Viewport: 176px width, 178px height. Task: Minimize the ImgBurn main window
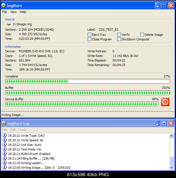tap(158, 6)
